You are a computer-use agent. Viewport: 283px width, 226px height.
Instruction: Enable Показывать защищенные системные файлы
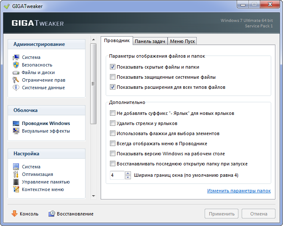[x=112, y=77]
